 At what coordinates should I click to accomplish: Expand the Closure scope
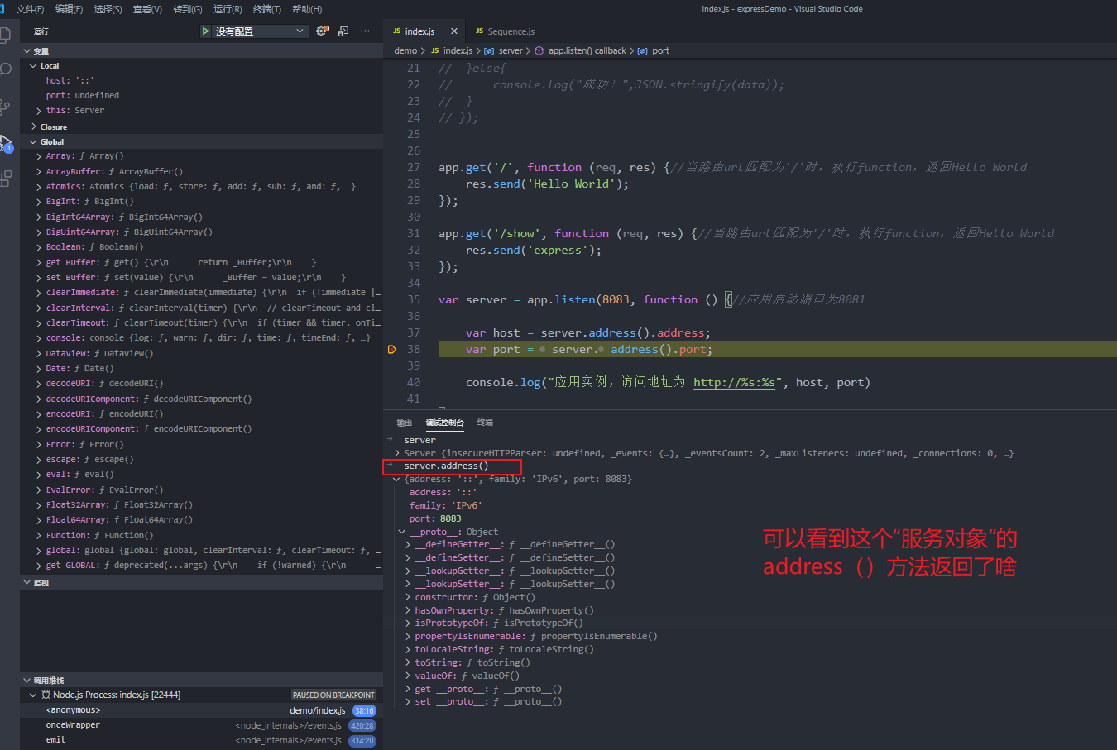click(x=33, y=127)
